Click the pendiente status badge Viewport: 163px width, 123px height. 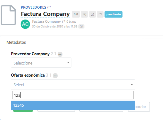113,14
